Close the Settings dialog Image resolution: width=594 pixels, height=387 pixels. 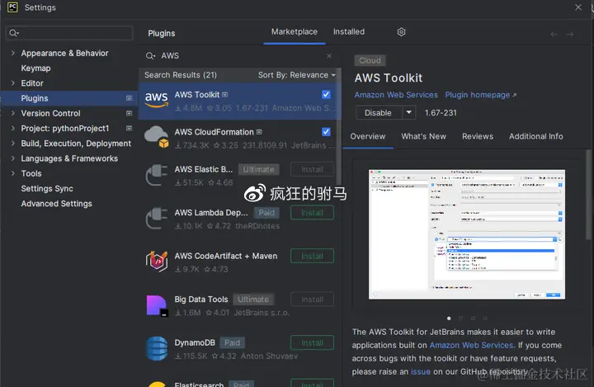click(578, 7)
